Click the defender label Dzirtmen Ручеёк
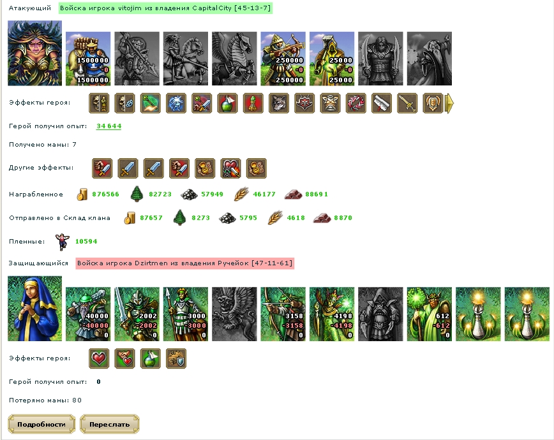 [185, 263]
